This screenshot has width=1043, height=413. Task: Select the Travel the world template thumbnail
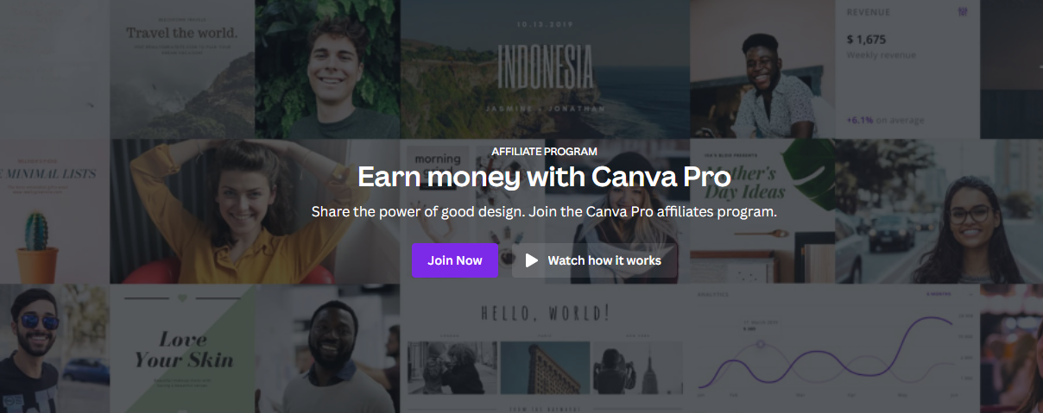tap(182, 69)
